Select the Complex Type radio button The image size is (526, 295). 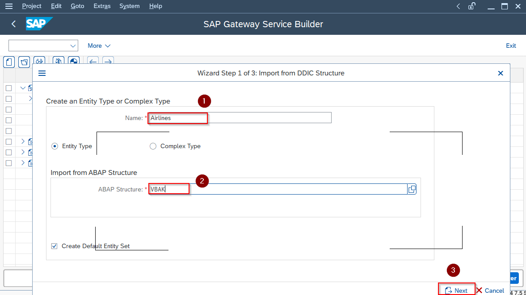[153, 146]
